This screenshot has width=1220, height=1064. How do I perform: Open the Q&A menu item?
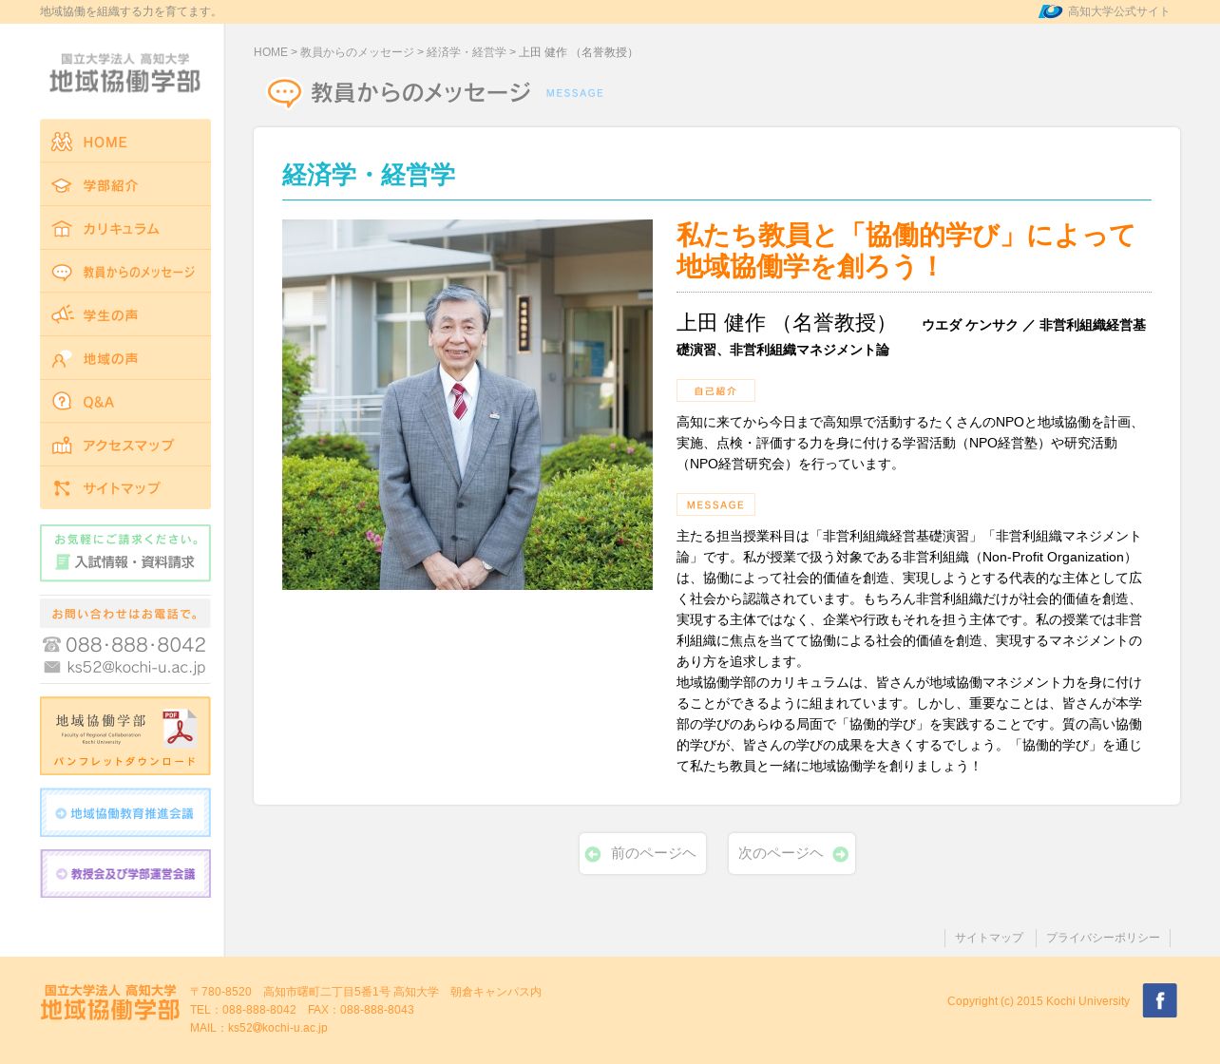point(125,402)
